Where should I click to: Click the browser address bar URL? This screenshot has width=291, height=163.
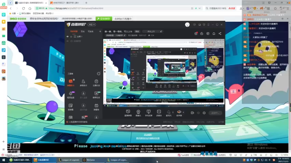pos(76,8)
